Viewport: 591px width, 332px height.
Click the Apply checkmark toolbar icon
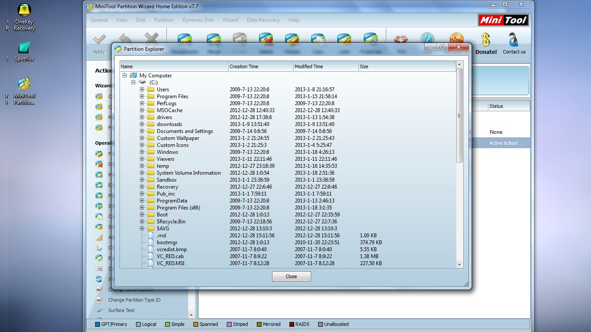click(x=100, y=39)
